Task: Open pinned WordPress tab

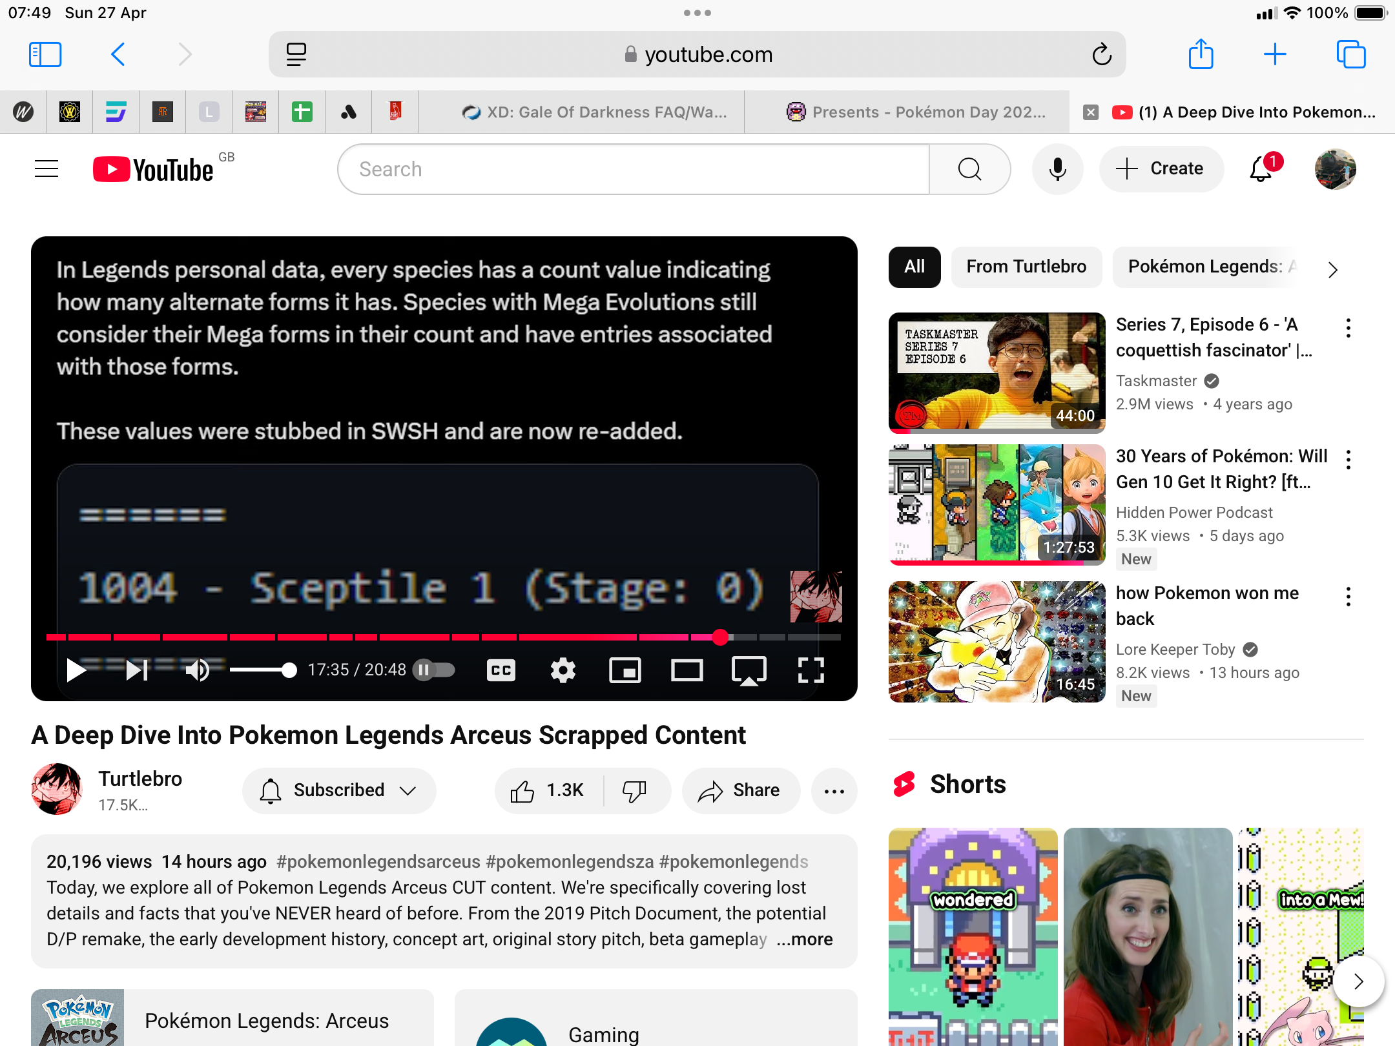Action: [x=23, y=112]
